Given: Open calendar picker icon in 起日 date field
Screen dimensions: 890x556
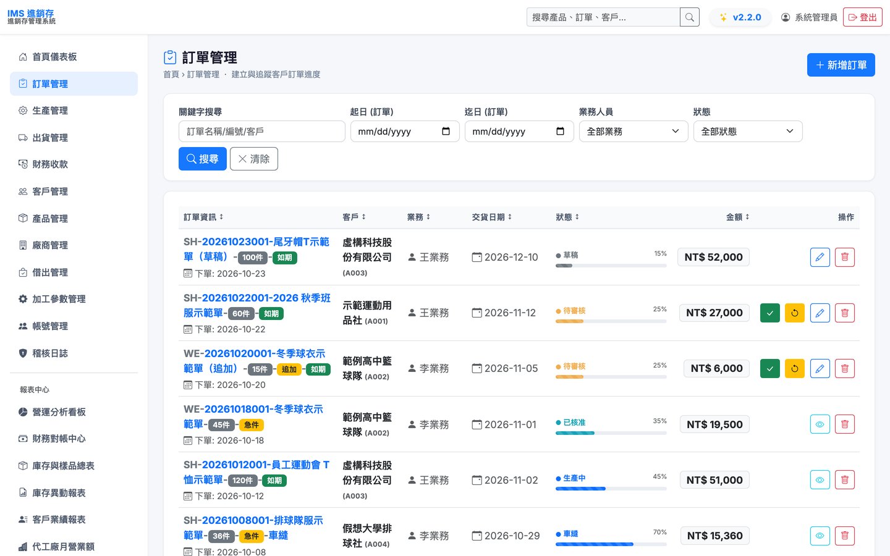Looking at the screenshot, I should [x=446, y=132].
